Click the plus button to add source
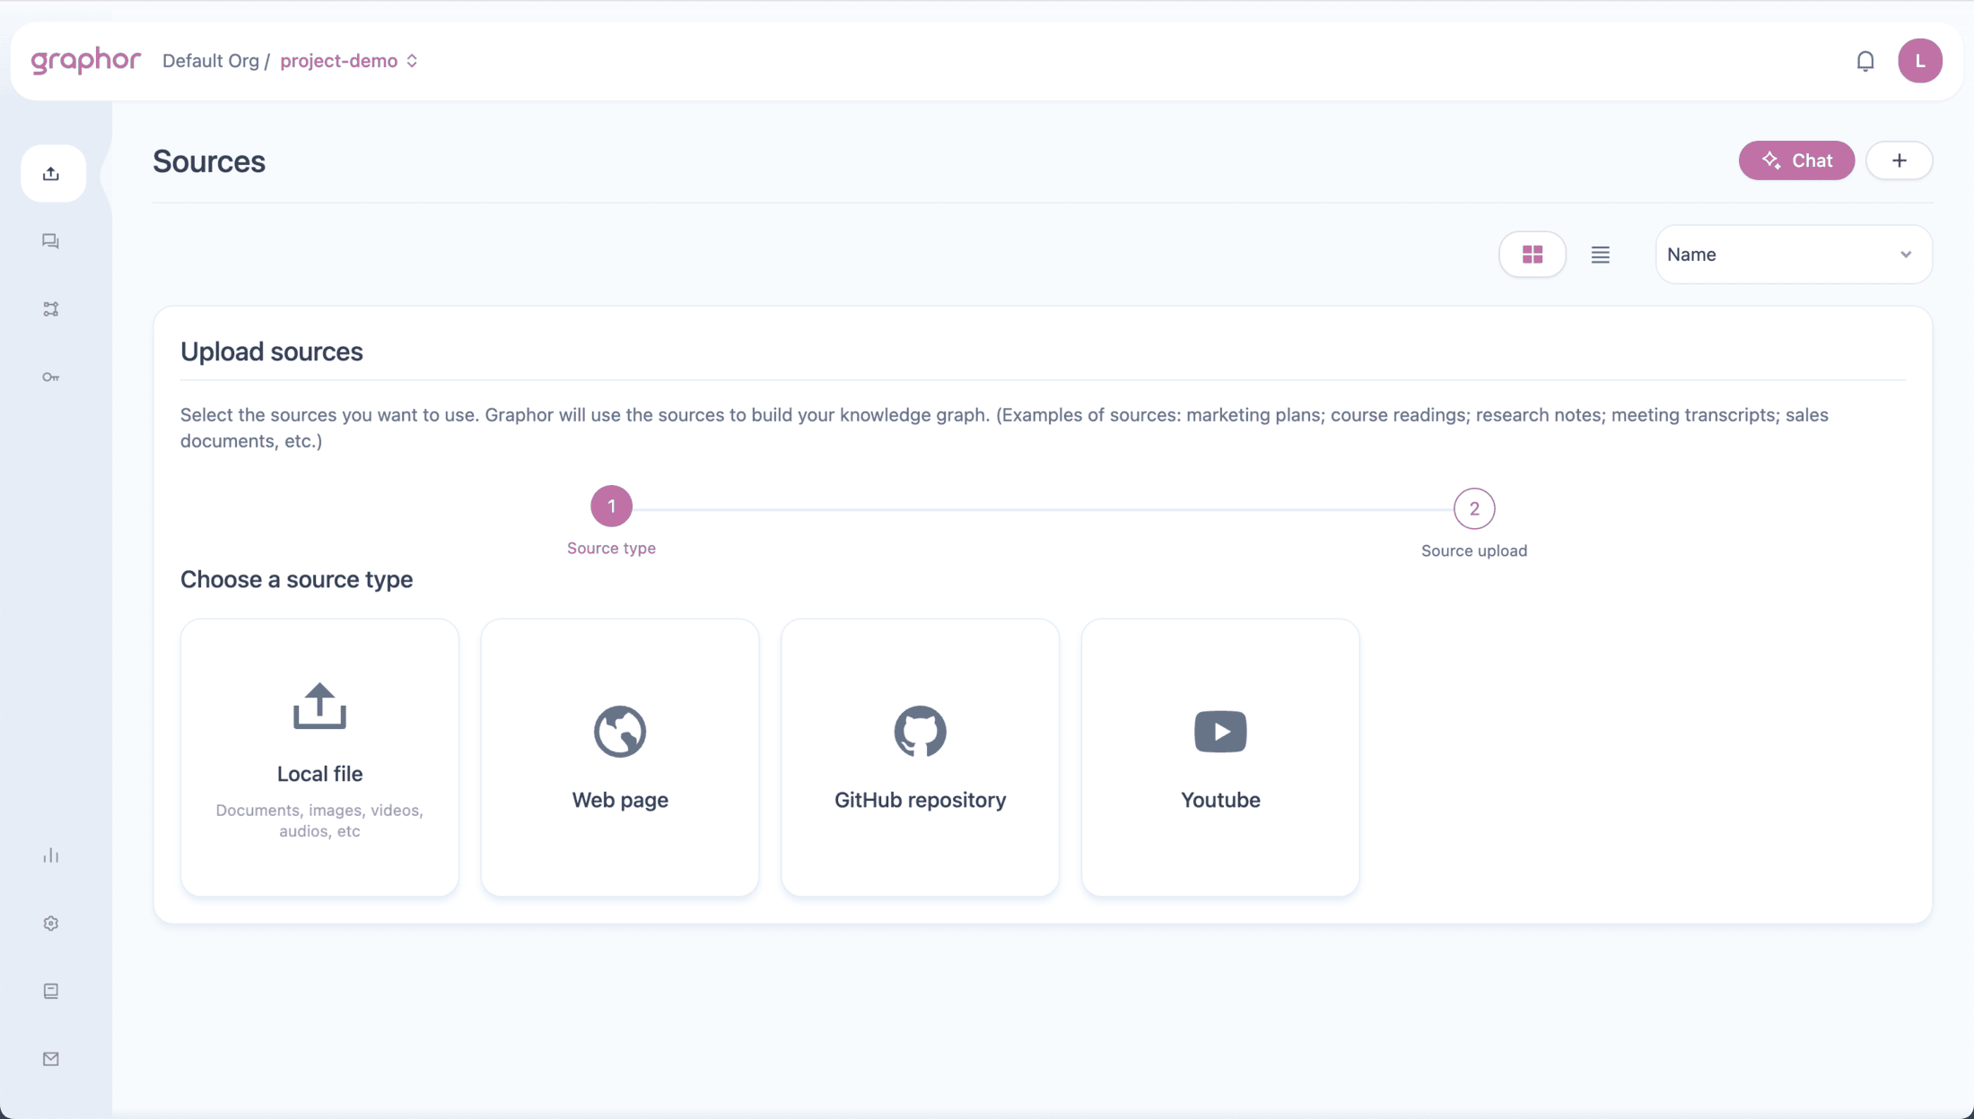 1900,160
